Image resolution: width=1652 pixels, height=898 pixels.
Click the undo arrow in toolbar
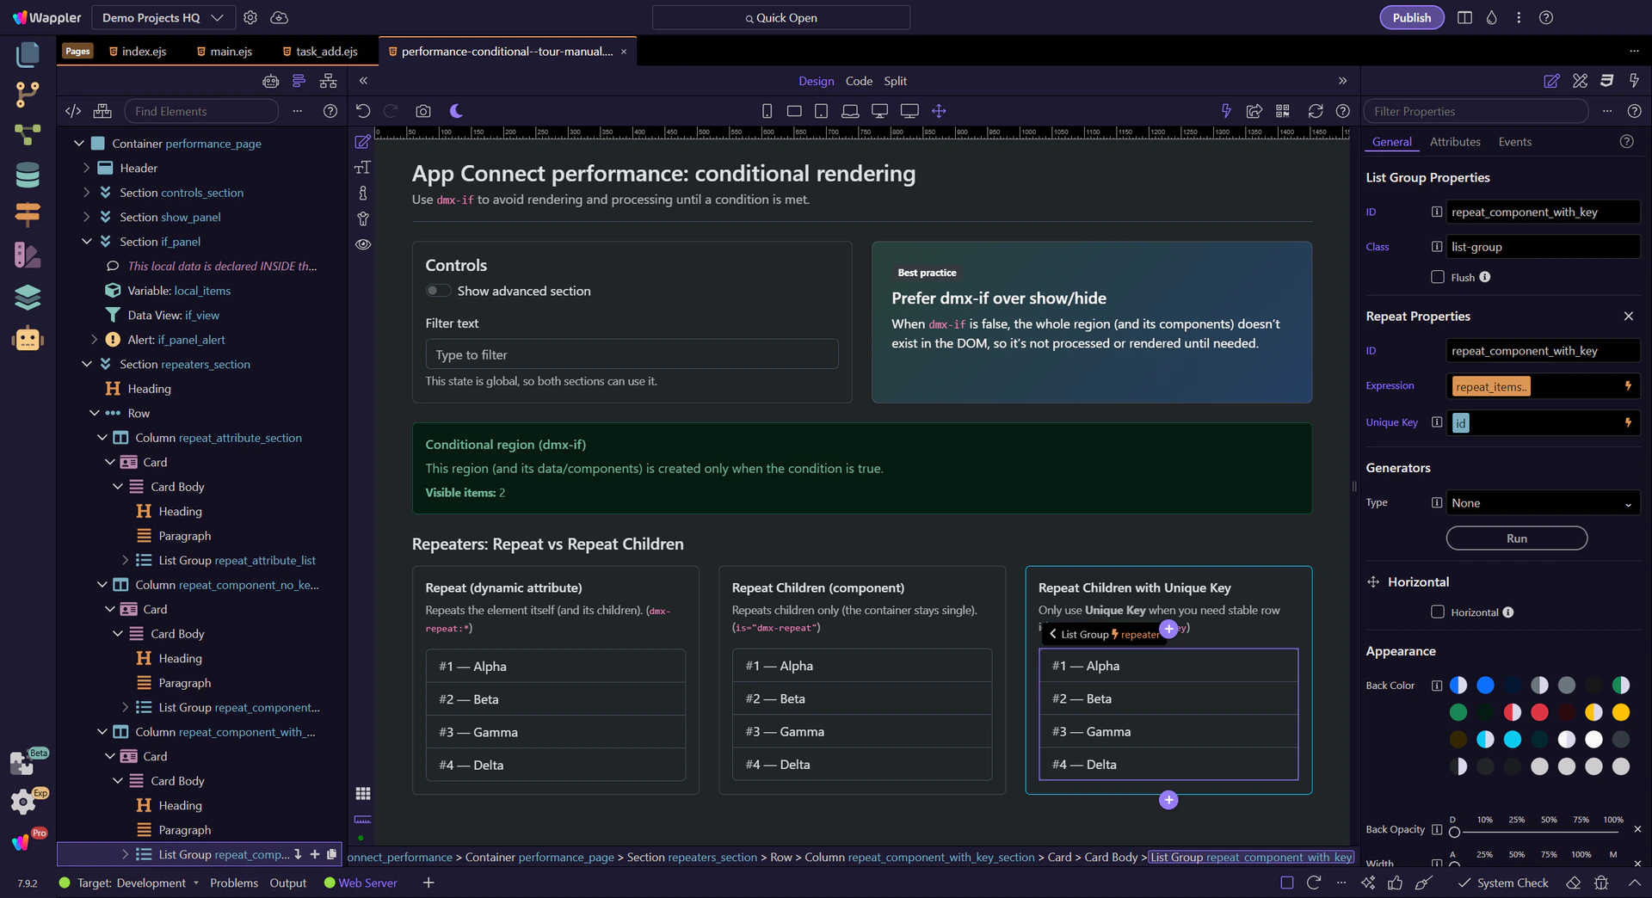(363, 111)
